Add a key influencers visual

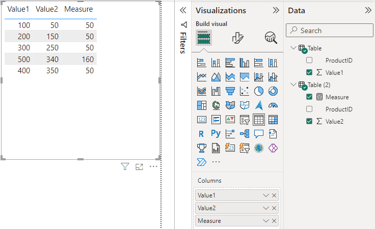pos(230,134)
